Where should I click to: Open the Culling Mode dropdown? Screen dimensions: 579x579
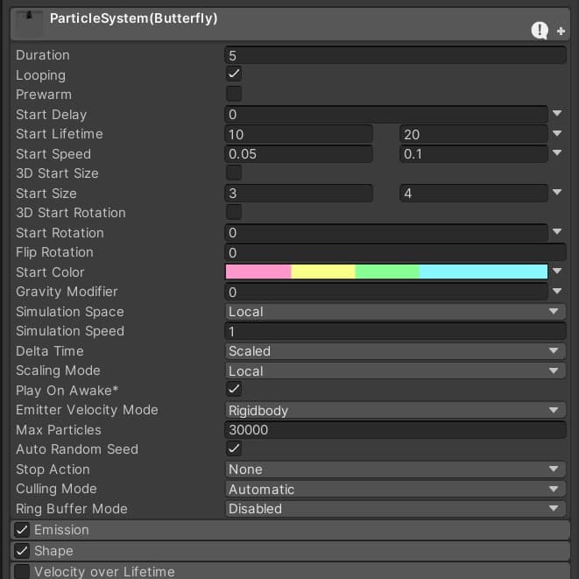(x=394, y=489)
